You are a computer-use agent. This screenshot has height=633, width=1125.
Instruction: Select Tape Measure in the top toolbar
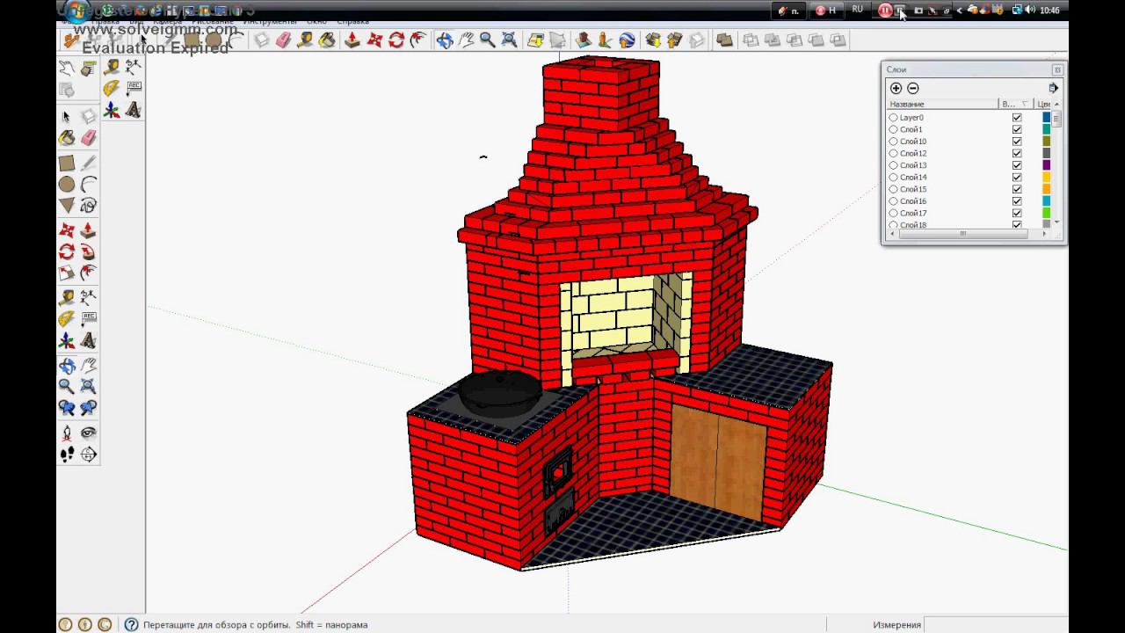(x=305, y=40)
